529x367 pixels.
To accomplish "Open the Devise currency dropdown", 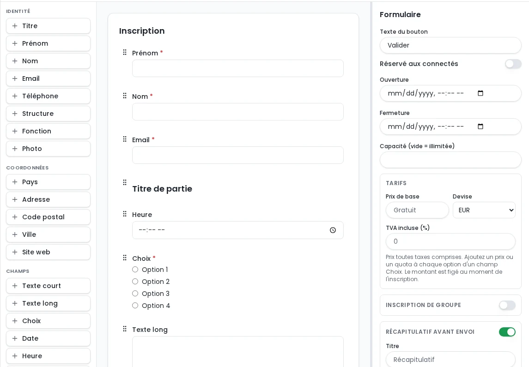I will [x=484, y=210].
